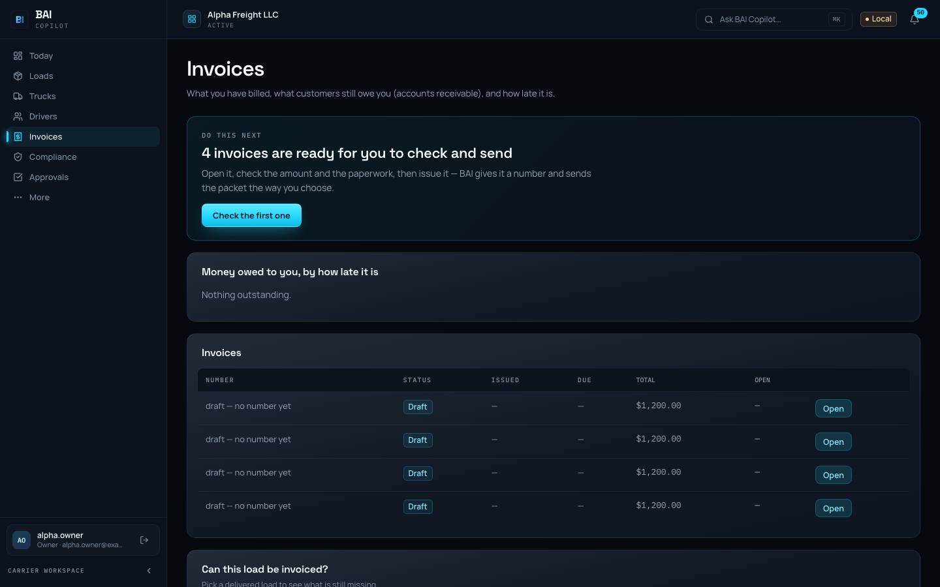
Task: Click the Trucks icon in the sidebar
Action: [18, 97]
